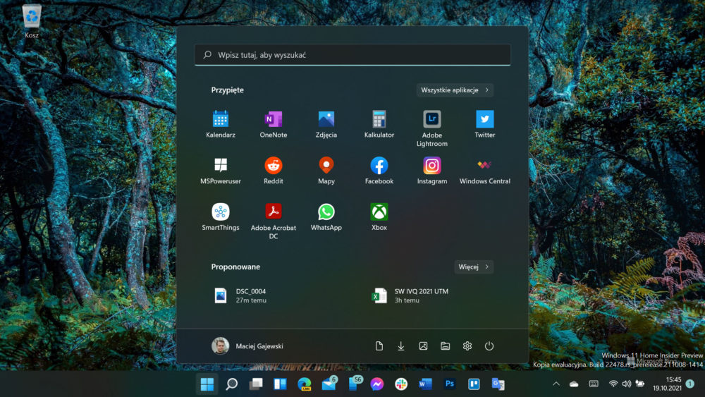Open Photoshop from the taskbar
The height and width of the screenshot is (397, 705).
pyautogui.click(x=449, y=384)
